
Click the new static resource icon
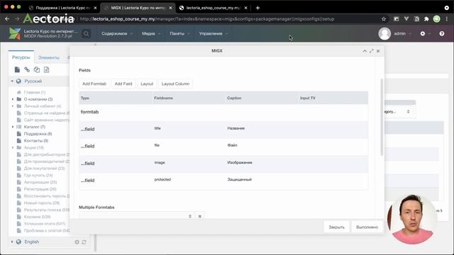click(46, 69)
